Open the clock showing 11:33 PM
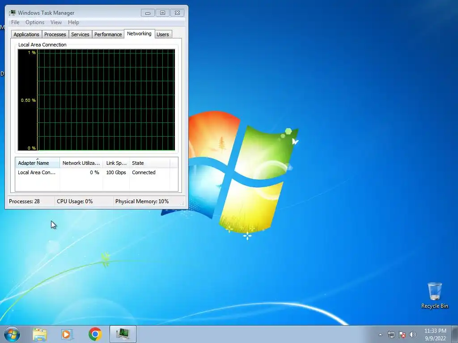Screen dimensions: 458x343 coord(435,331)
